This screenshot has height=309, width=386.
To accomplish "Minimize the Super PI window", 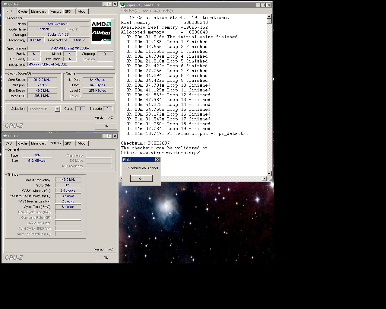I will pos(258,5).
